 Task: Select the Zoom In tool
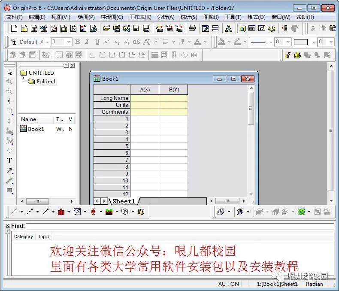click(x=9, y=82)
